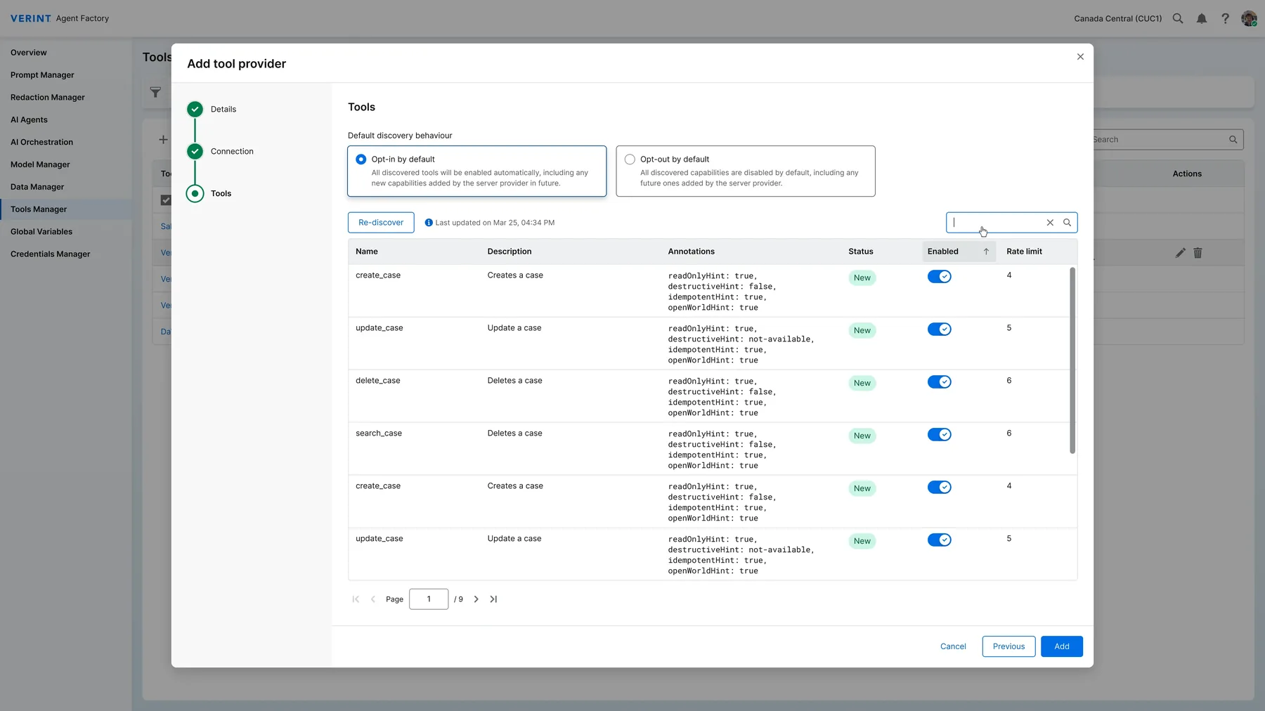Viewport: 1265px width, 711px height.
Task: Disable the first create_case toggle
Action: tap(939, 277)
